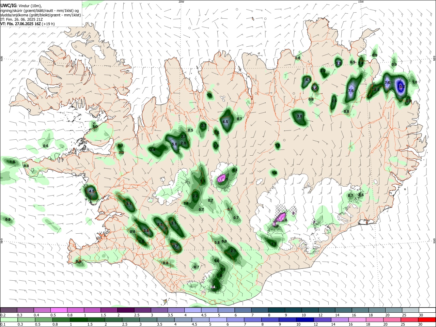Click the 4.1 rainfall value label

pos(308,80)
